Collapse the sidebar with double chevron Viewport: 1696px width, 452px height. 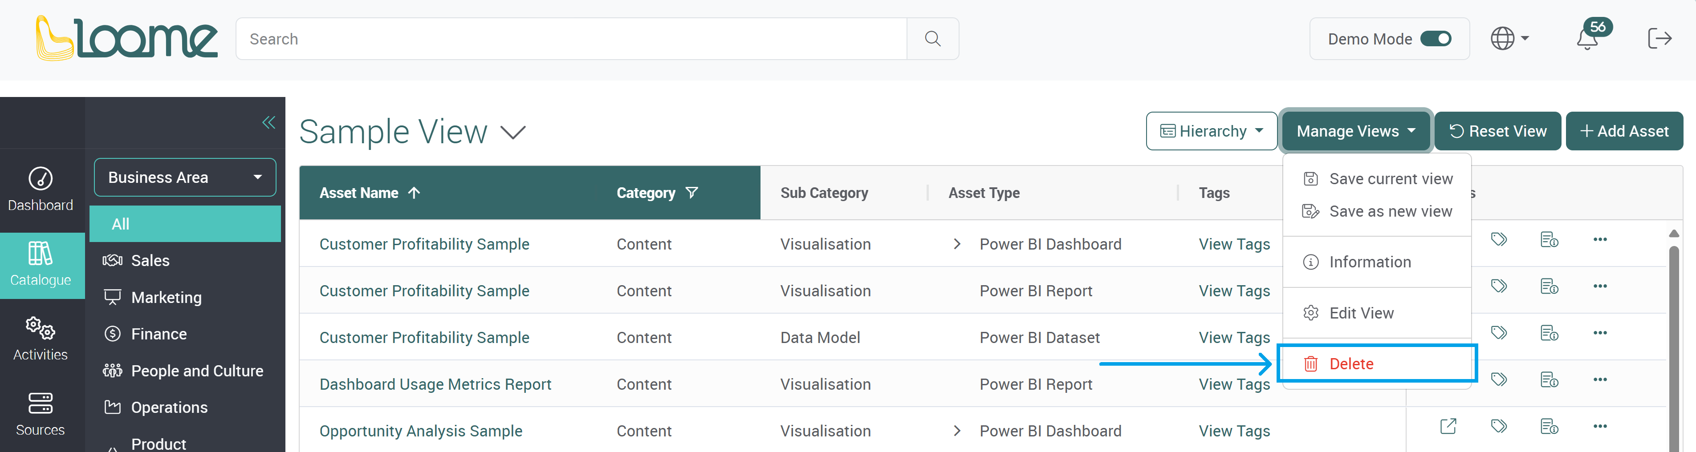(x=268, y=122)
